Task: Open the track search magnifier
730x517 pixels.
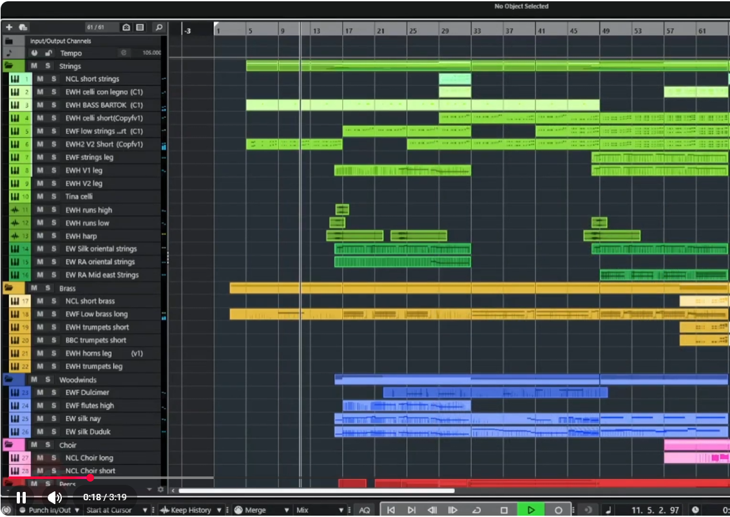Action: [x=158, y=28]
